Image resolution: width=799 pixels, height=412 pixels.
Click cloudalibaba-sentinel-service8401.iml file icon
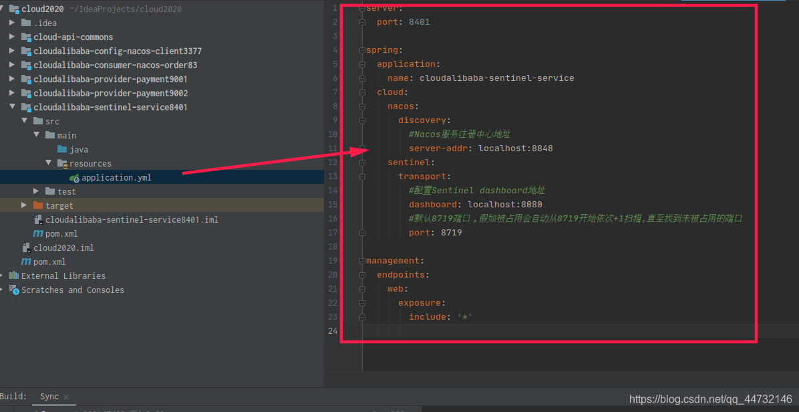tap(38, 220)
